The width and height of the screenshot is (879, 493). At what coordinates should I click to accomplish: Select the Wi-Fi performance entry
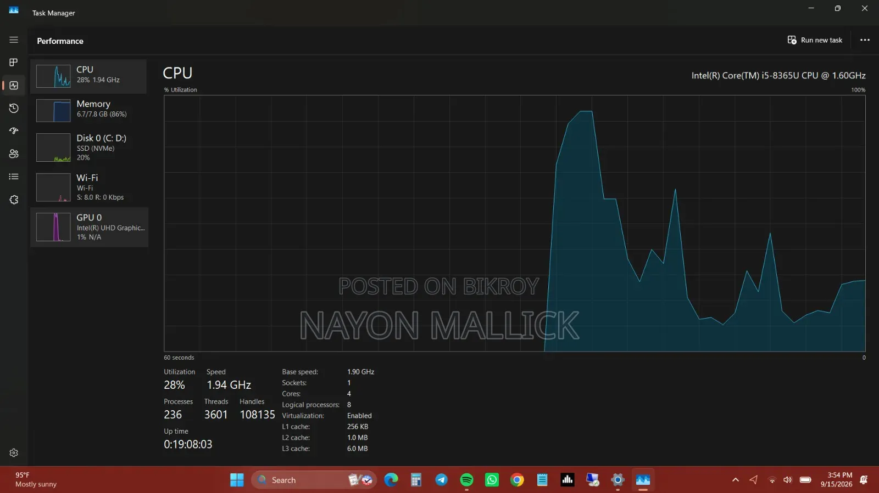pyautogui.click(x=88, y=187)
